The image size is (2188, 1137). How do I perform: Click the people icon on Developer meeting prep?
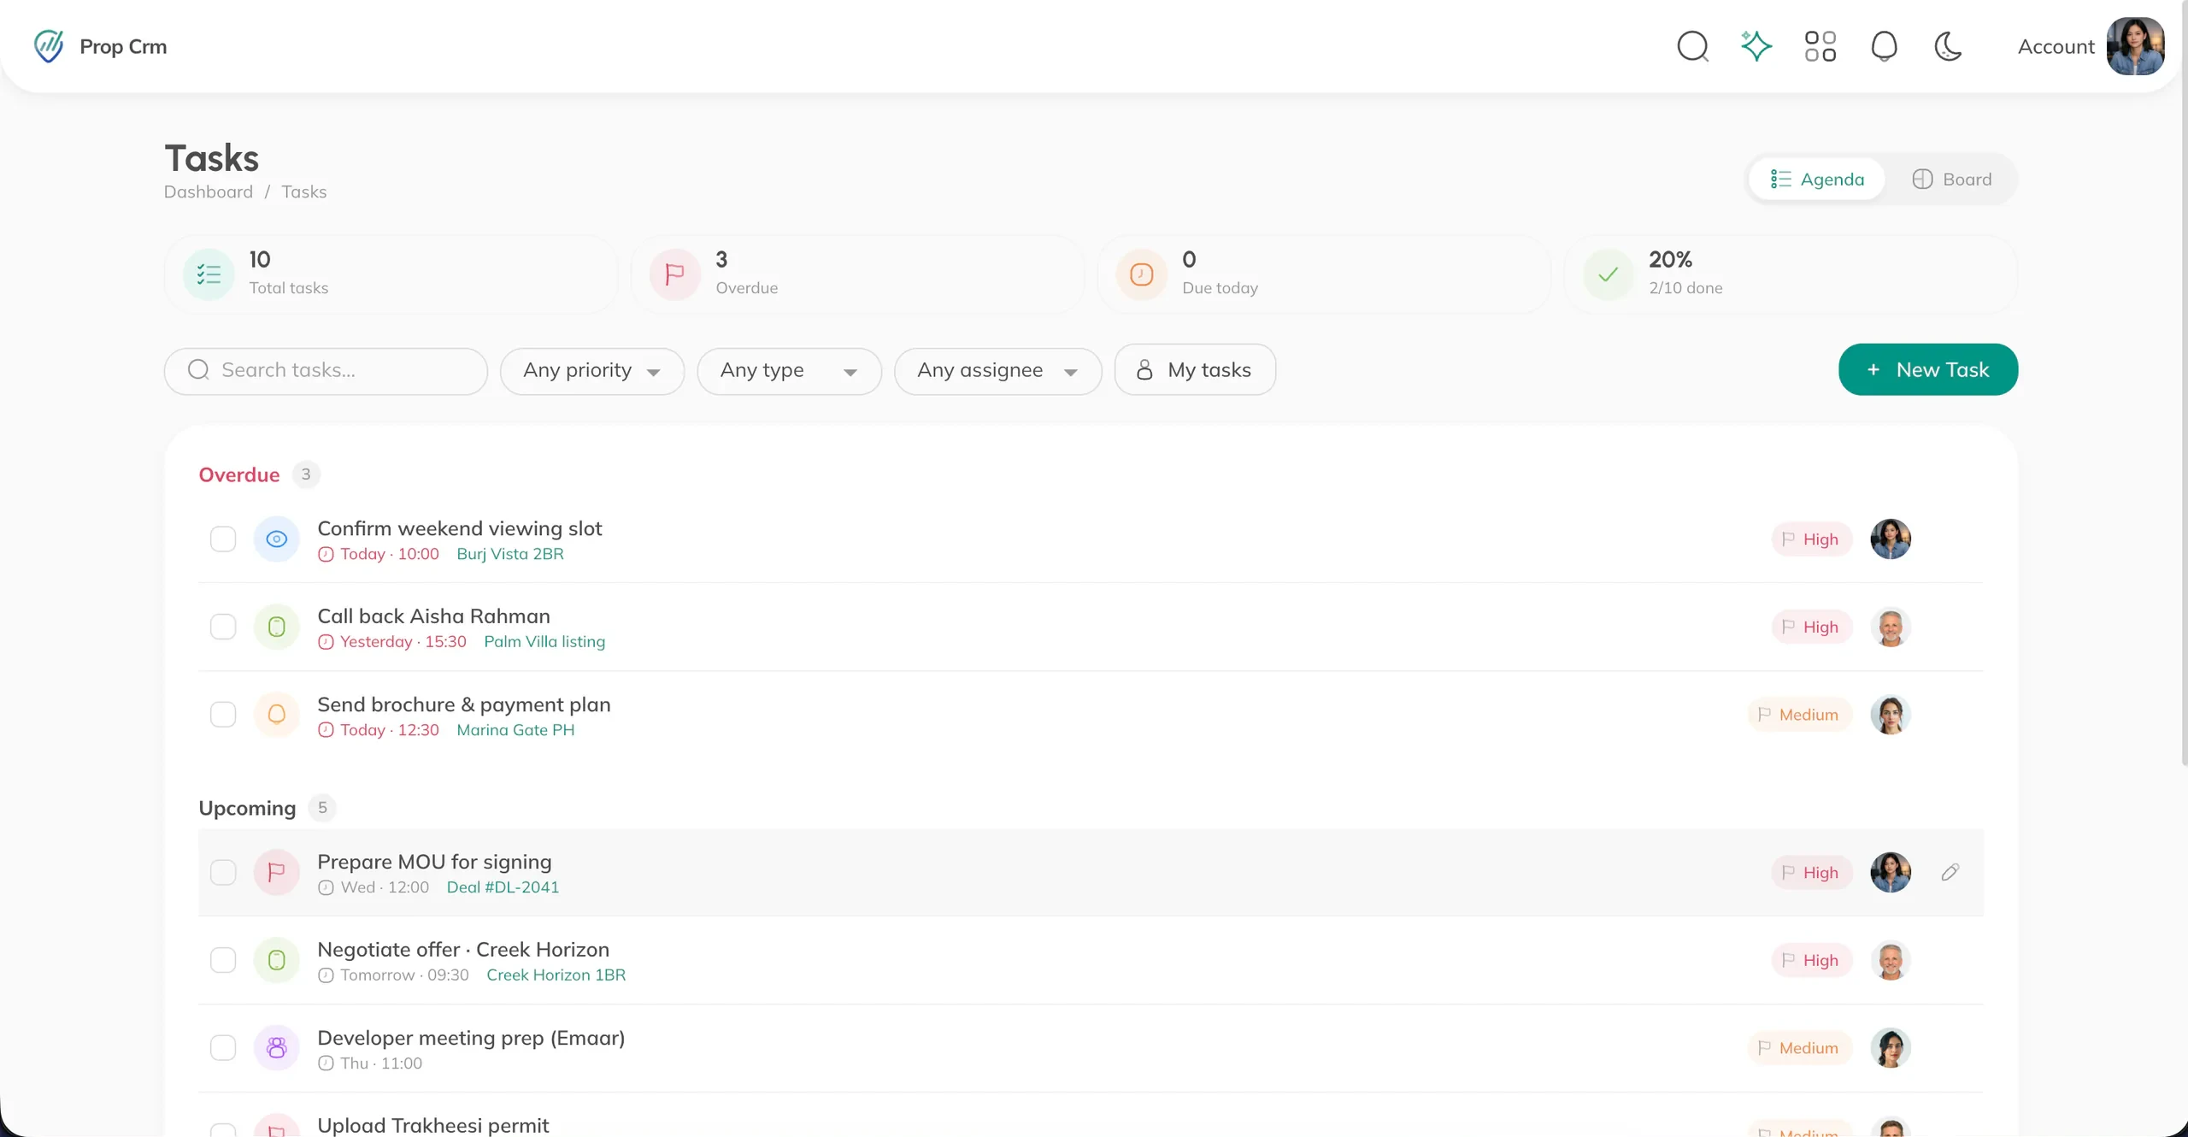pyautogui.click(x=276, y=1048)
